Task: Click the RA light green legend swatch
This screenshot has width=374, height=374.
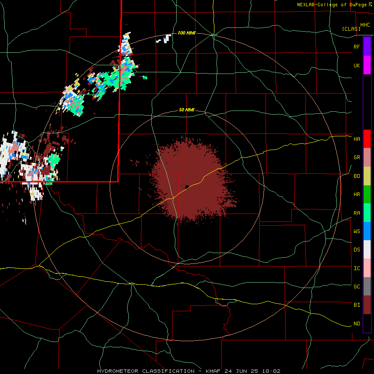Action: tap(367, 213)
